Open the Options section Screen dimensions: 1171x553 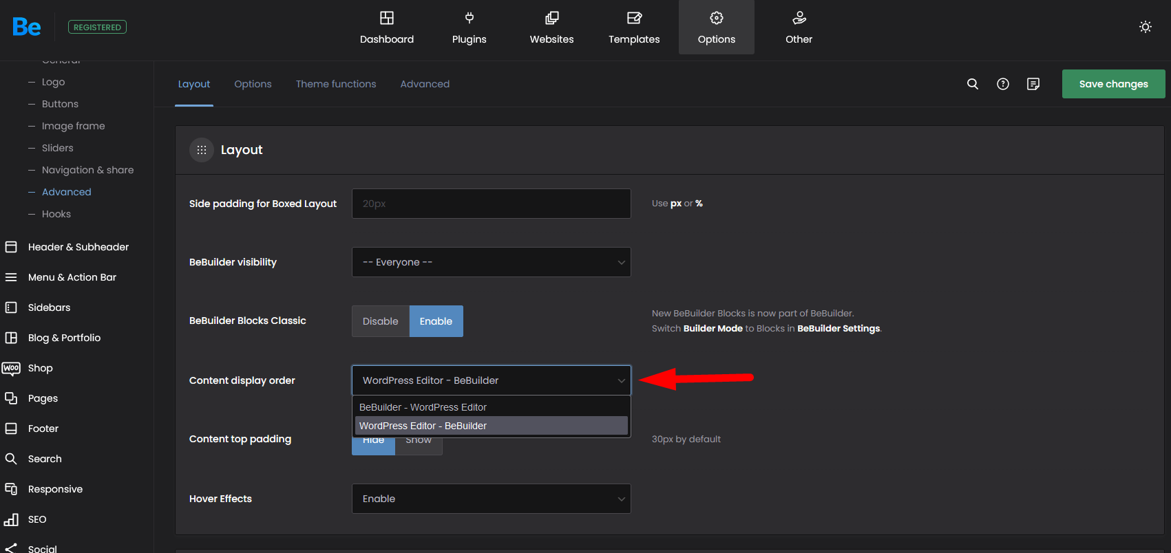pyautogui.click(x=717, y=28)
